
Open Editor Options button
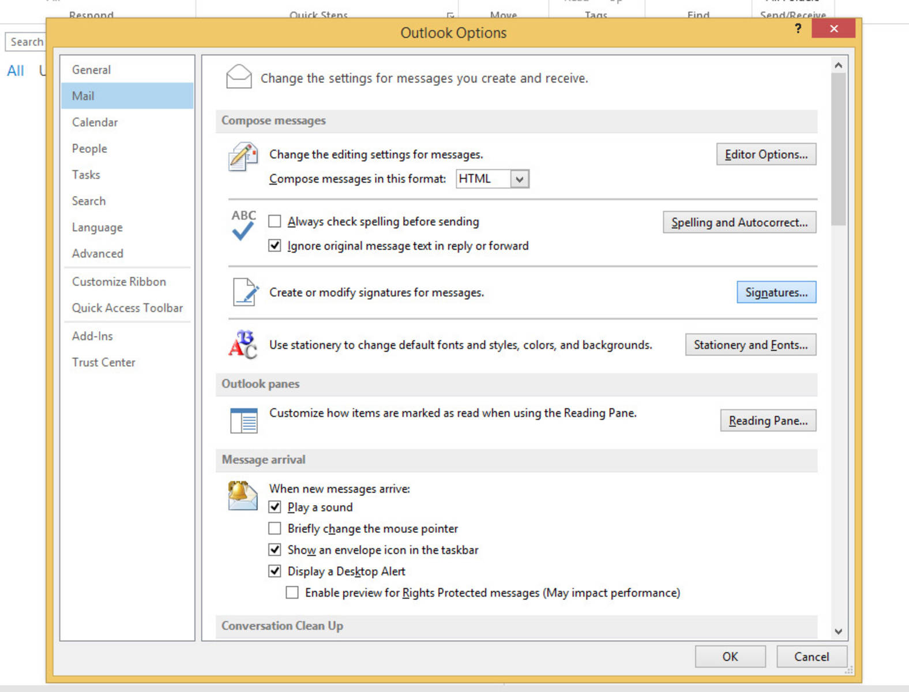(766, 154)
